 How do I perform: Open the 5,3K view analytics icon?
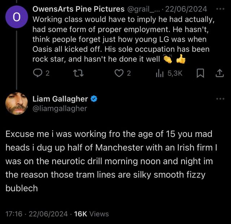160,73
